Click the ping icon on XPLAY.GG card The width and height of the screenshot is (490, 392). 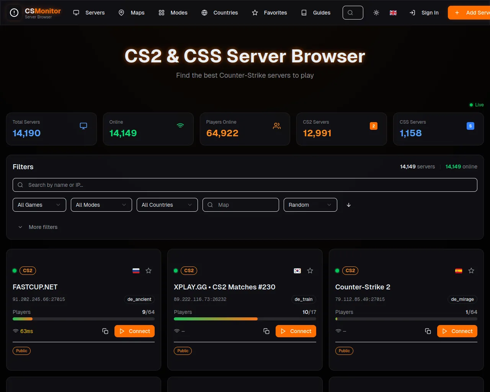pyautogui.click(x=177, y=331)
